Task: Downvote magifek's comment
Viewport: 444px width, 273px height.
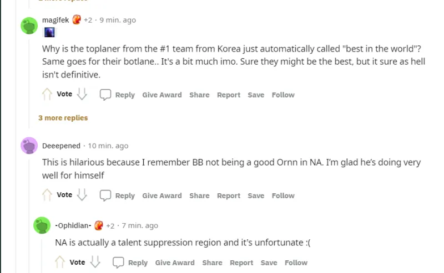Action: coord(82,95)
